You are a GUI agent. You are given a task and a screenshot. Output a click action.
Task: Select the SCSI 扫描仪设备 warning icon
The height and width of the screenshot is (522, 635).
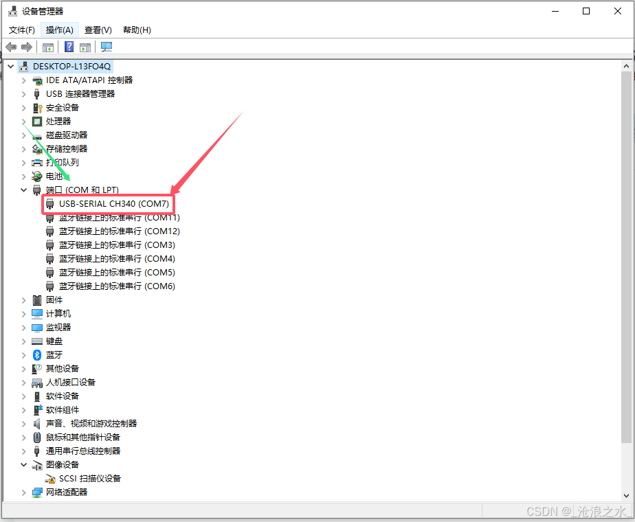(x=50, y=479)
